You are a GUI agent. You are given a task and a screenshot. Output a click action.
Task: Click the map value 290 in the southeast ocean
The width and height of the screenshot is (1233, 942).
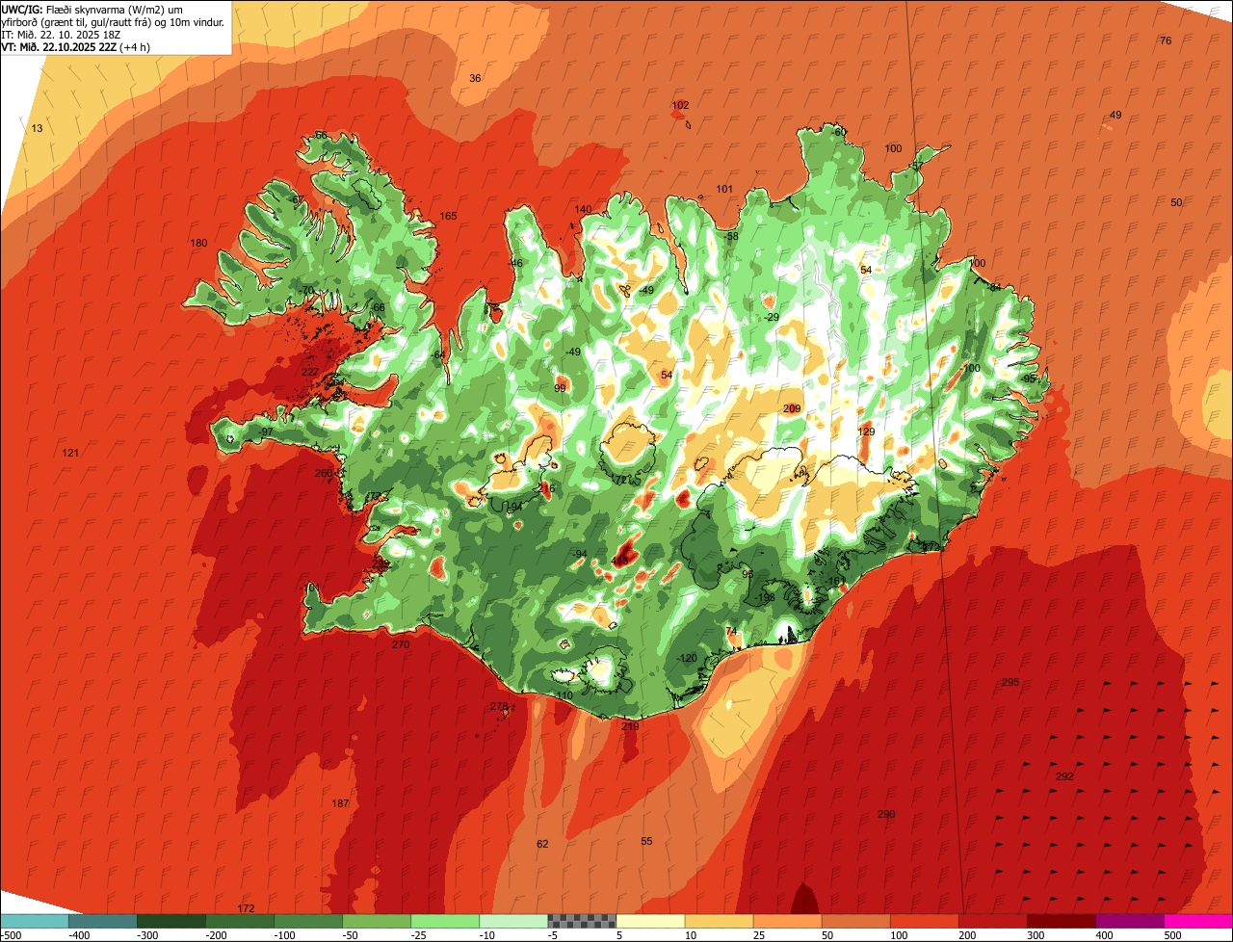tap(886, 814)
